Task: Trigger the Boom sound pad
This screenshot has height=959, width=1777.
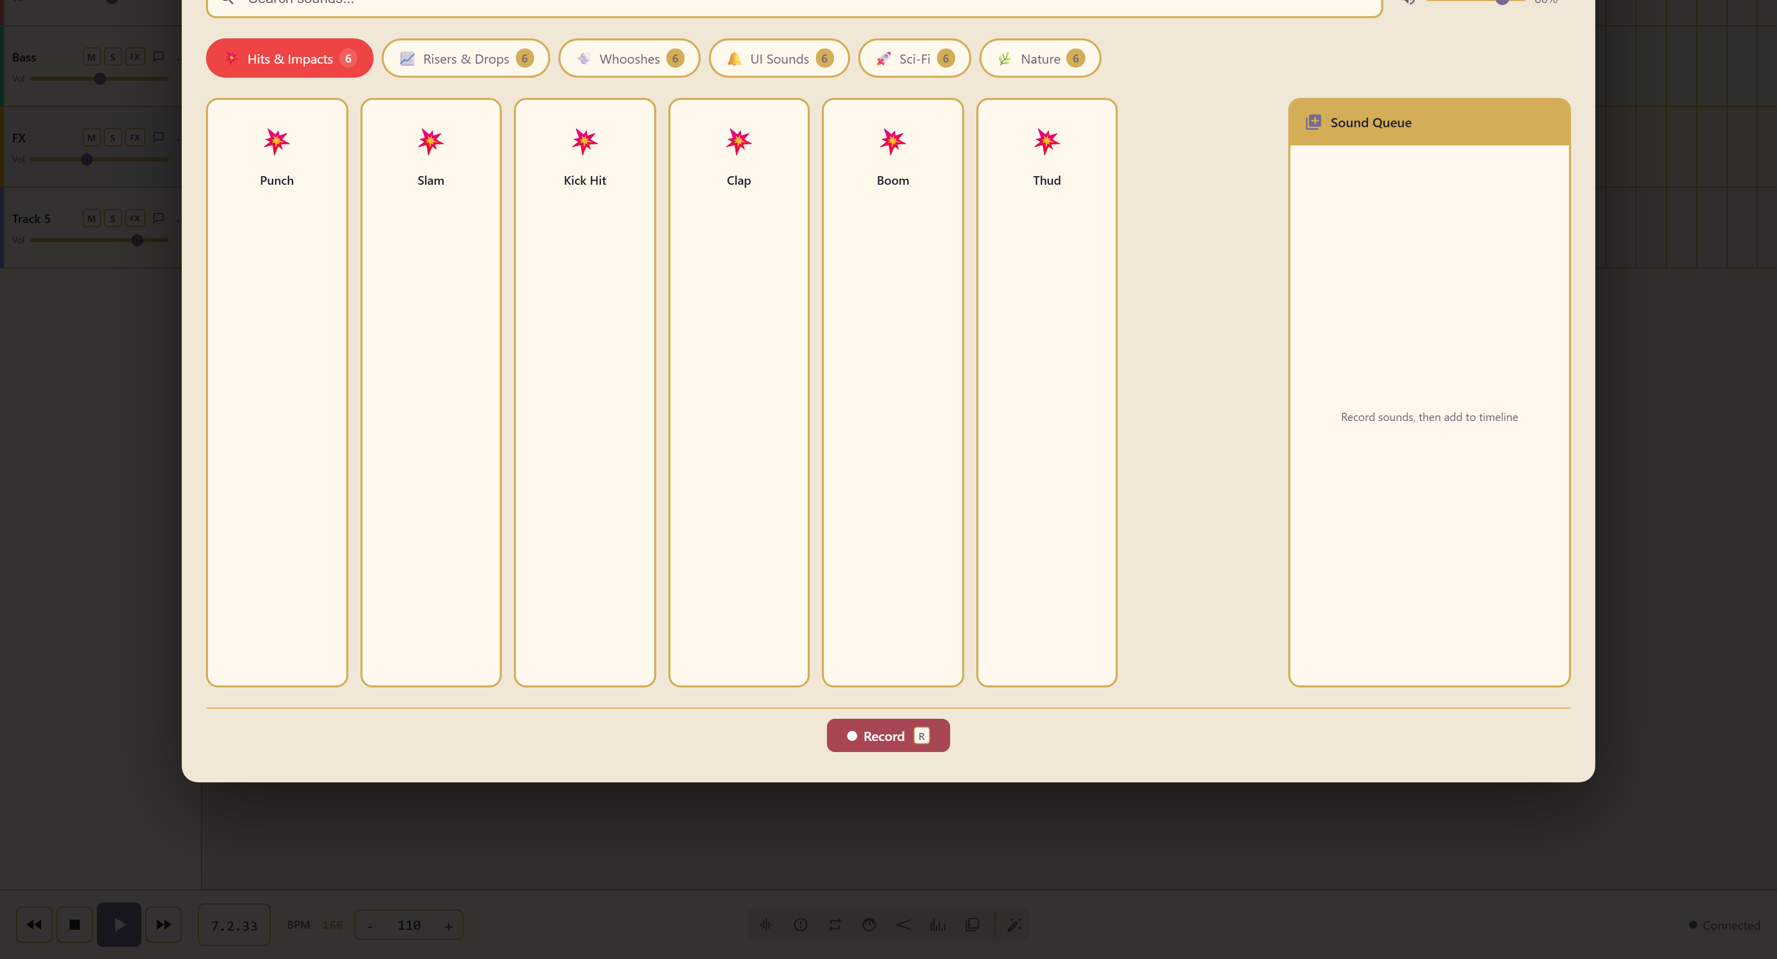Action: (x=893, y=392)
